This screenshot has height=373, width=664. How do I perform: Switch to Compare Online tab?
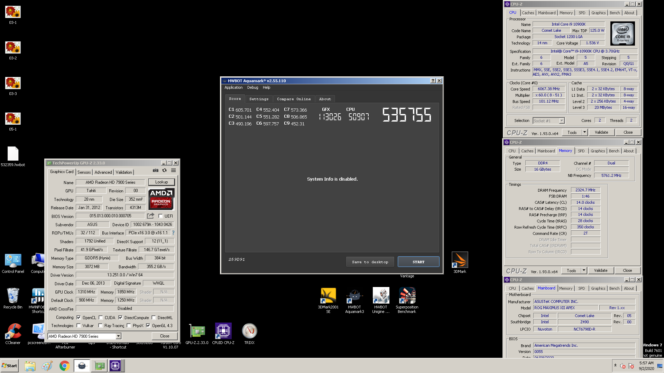294,99
